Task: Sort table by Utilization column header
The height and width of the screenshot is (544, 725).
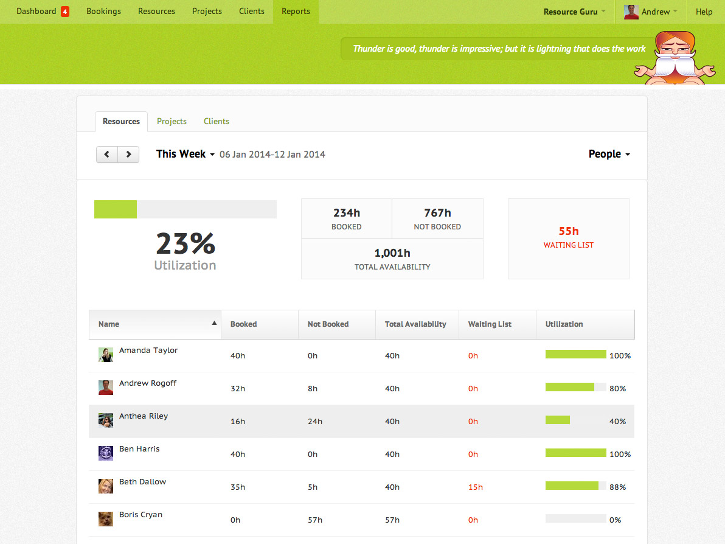Action: click(564, 324)
